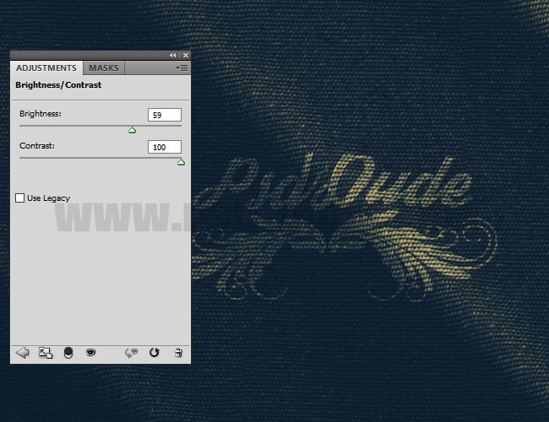
Task: Click the Brightness slider handle
Action: point(132,130)
